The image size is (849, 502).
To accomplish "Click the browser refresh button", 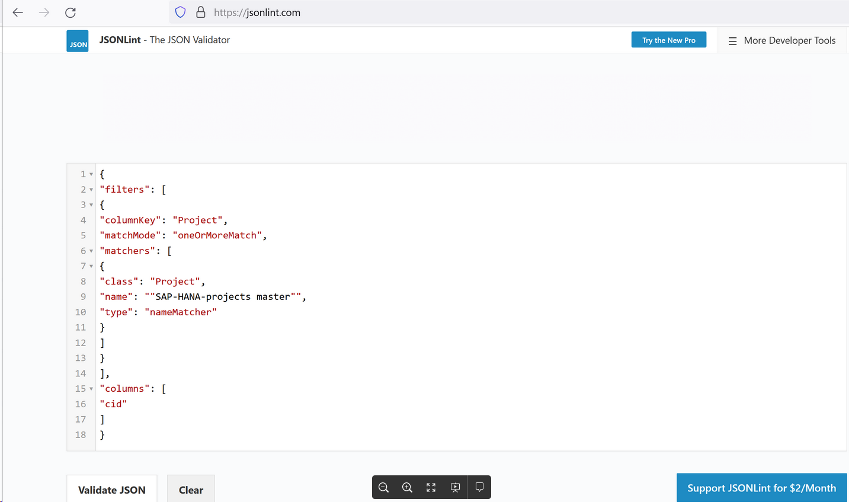I will click(x=70, y=12).
